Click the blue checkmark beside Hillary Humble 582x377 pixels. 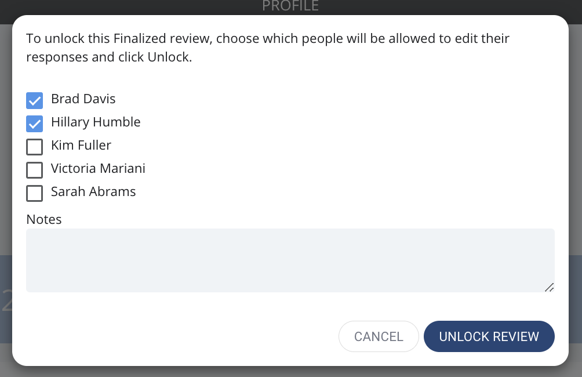pos(35,124)
